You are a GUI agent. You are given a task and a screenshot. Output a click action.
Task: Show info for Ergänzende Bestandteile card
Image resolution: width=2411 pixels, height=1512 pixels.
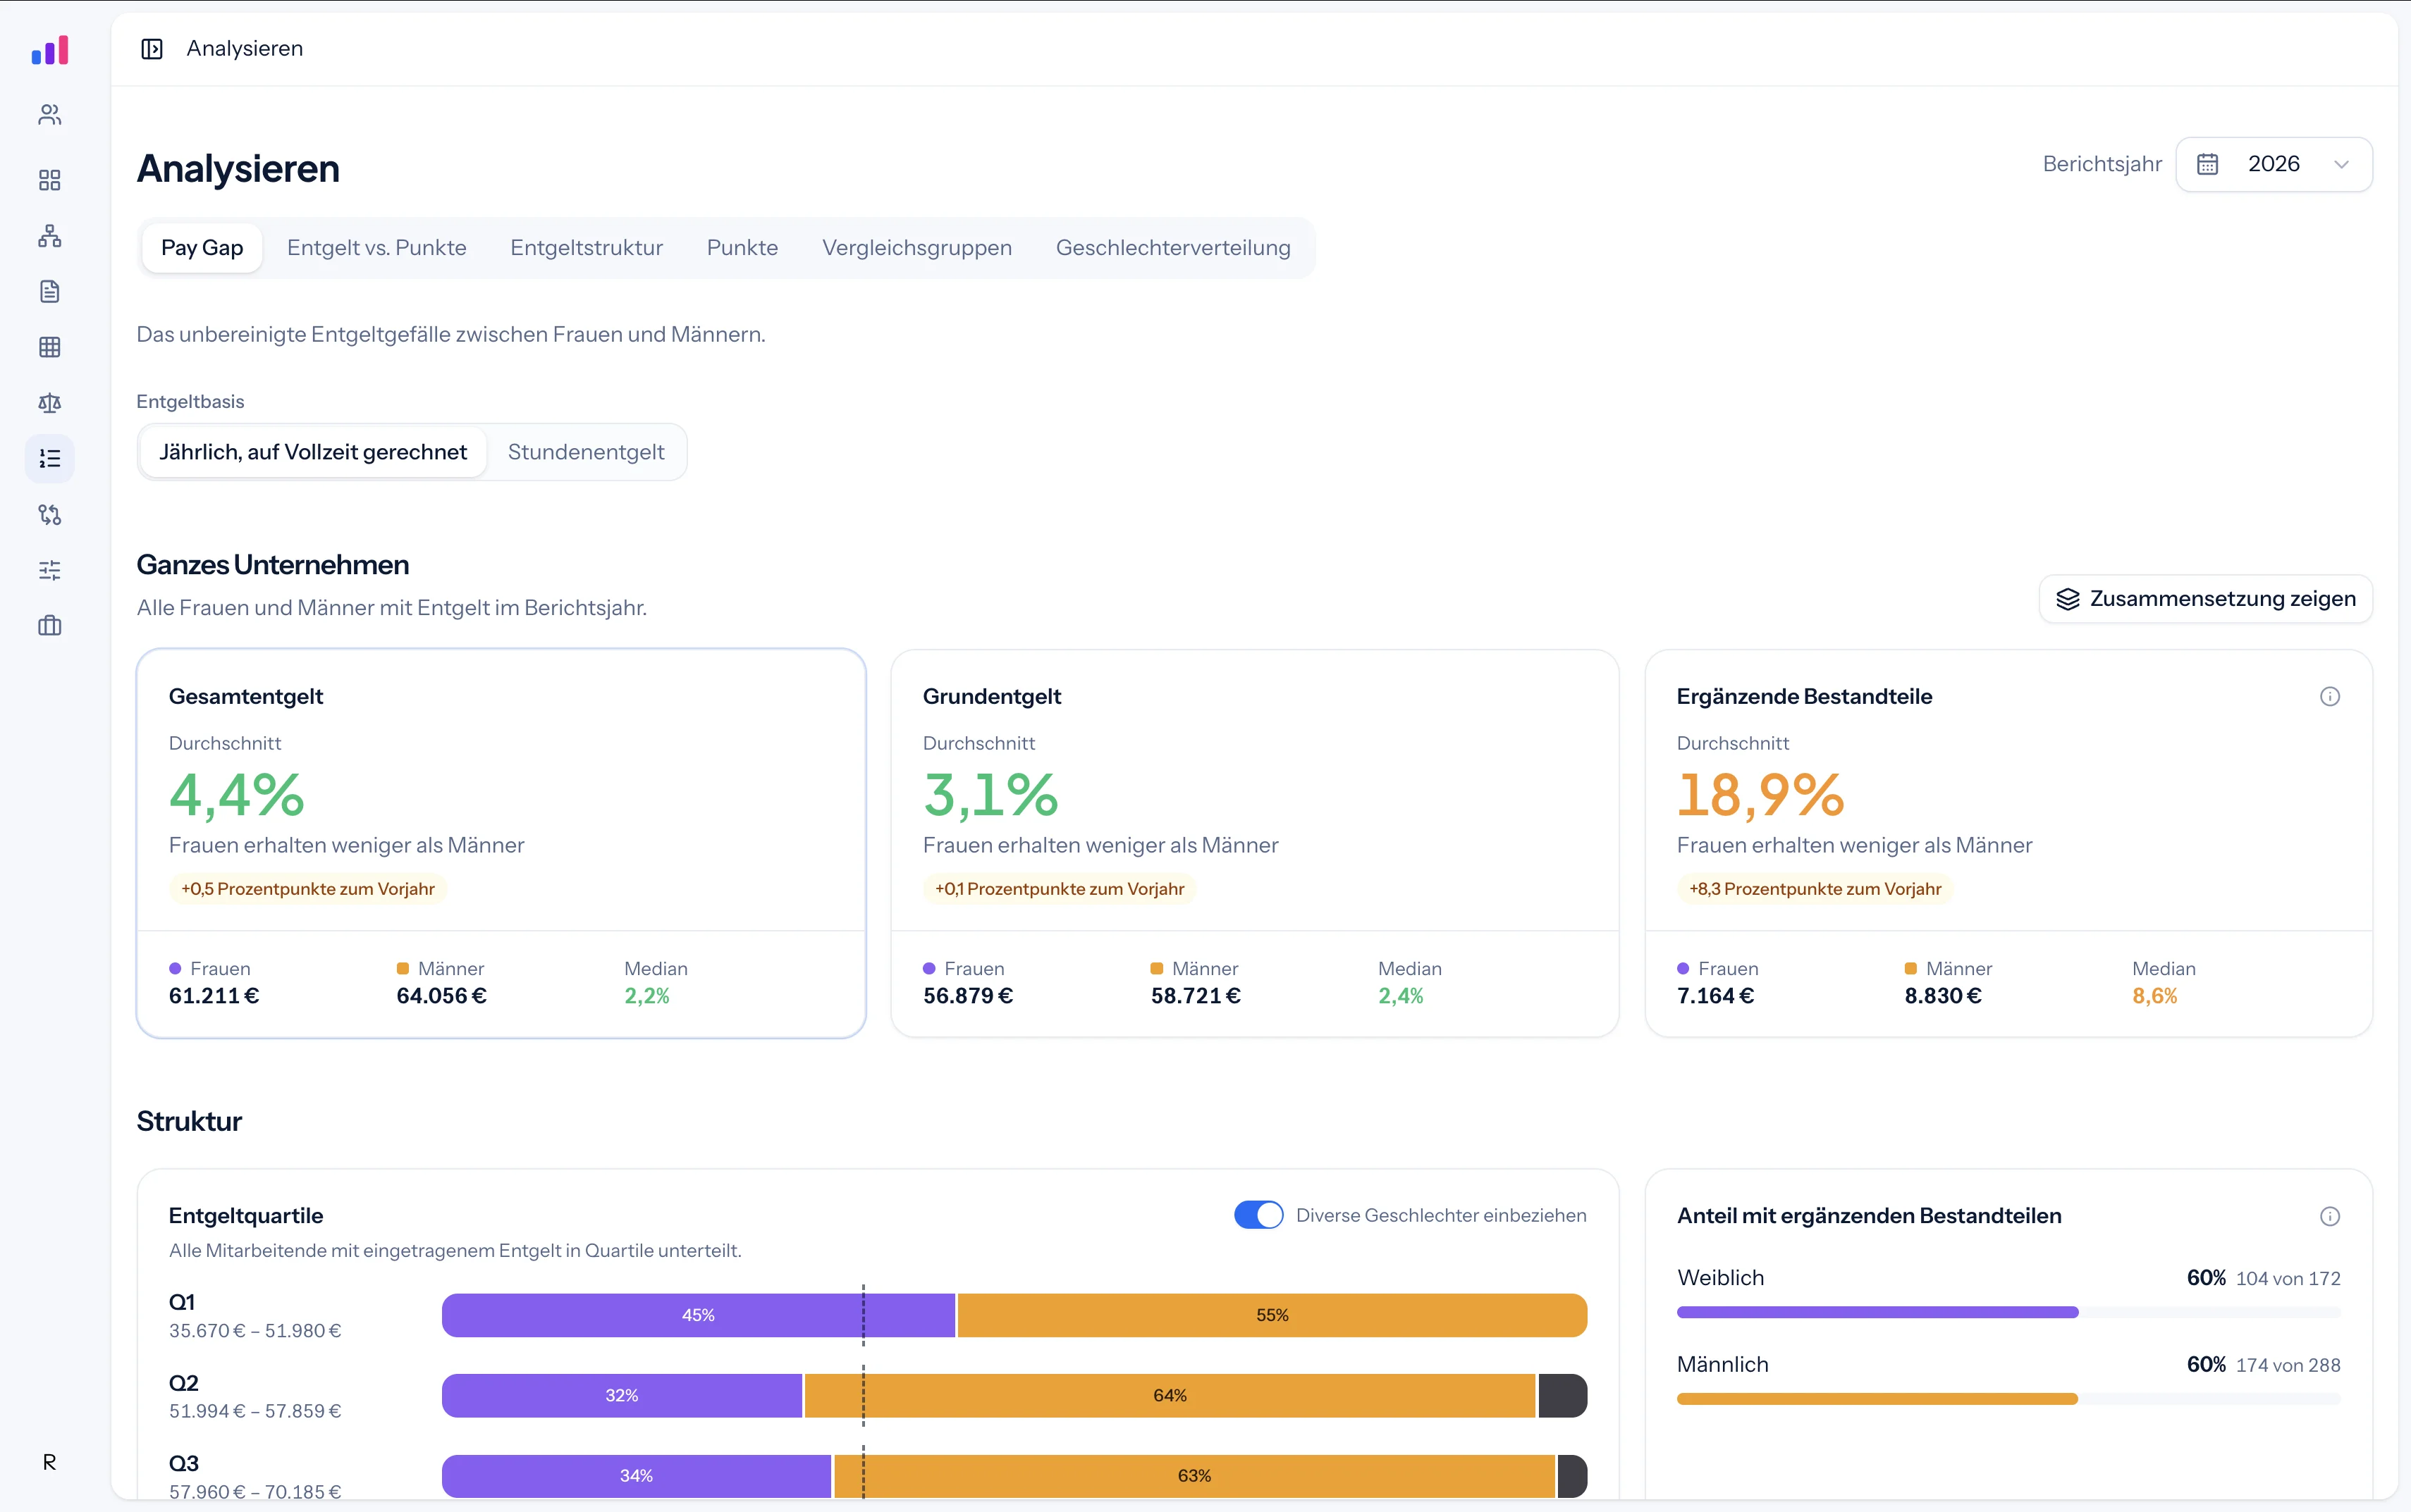(2330, 697)
